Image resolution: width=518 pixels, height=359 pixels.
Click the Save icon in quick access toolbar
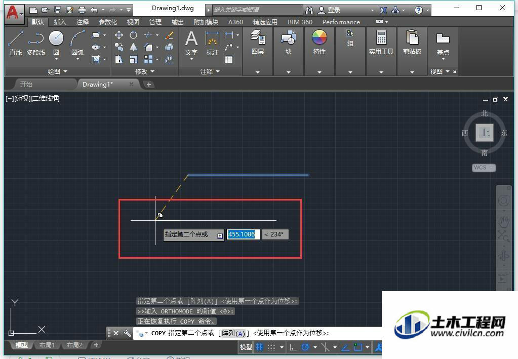pyautogui.click(x=58, y=10)
